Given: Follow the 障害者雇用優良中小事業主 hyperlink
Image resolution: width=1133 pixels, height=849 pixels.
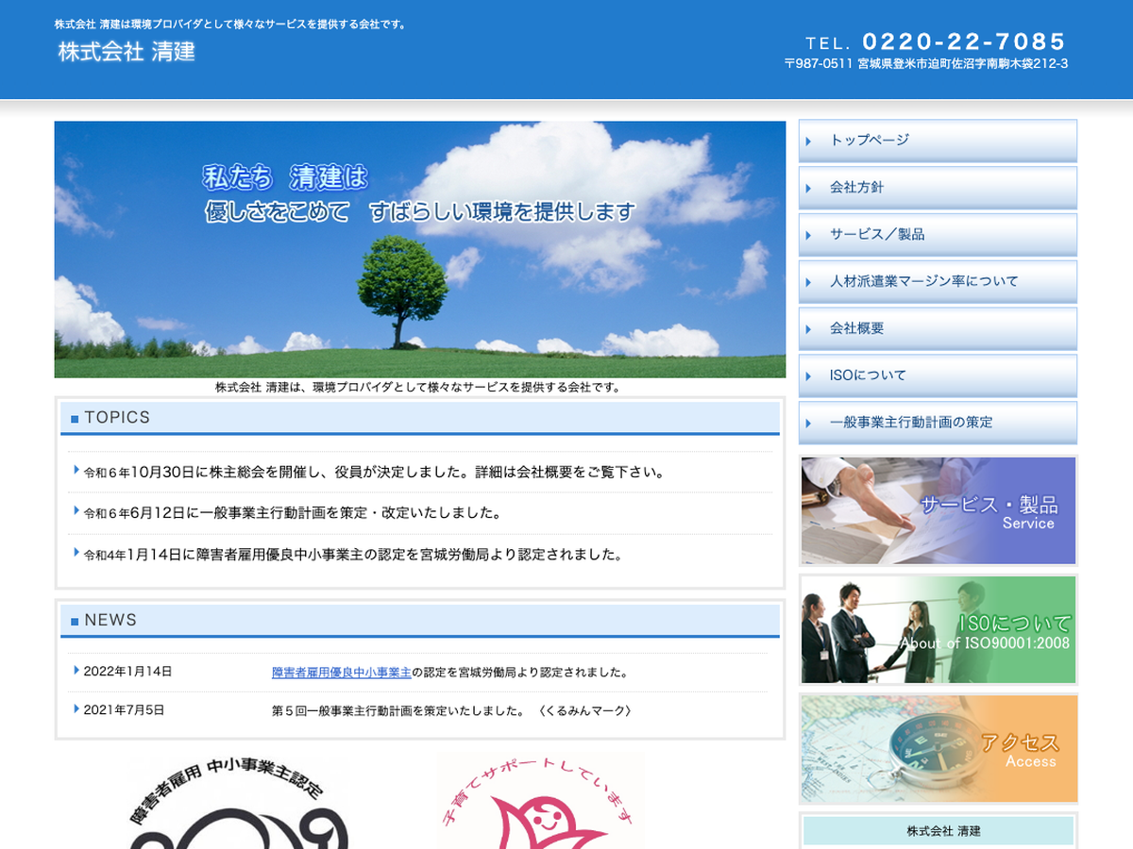Looking at the screenshot, I should (x=342, y=673).
